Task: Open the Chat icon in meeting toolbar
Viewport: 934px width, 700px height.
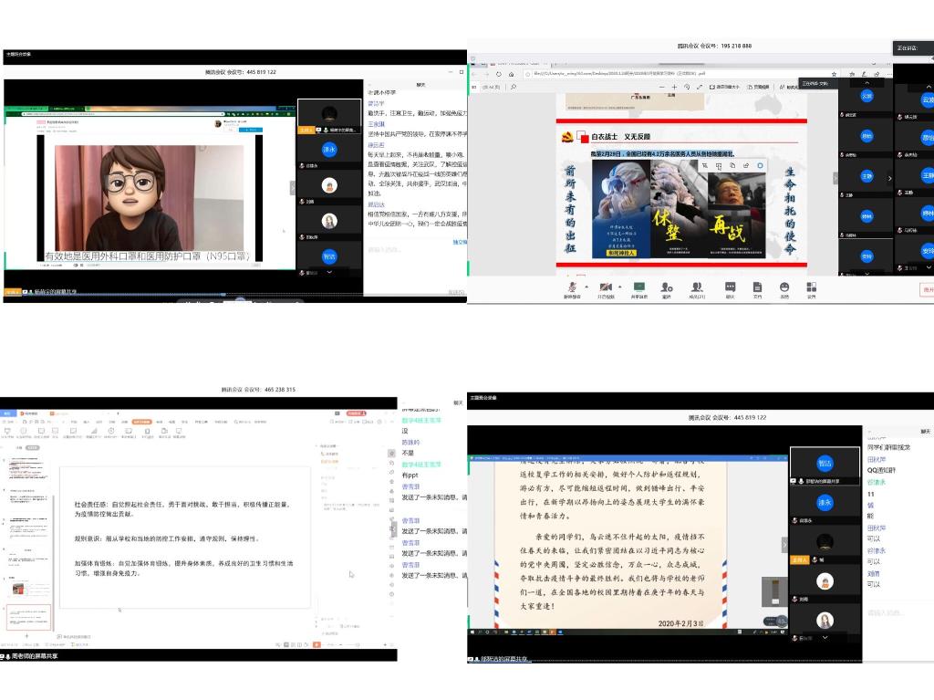Action: [730, 287]
